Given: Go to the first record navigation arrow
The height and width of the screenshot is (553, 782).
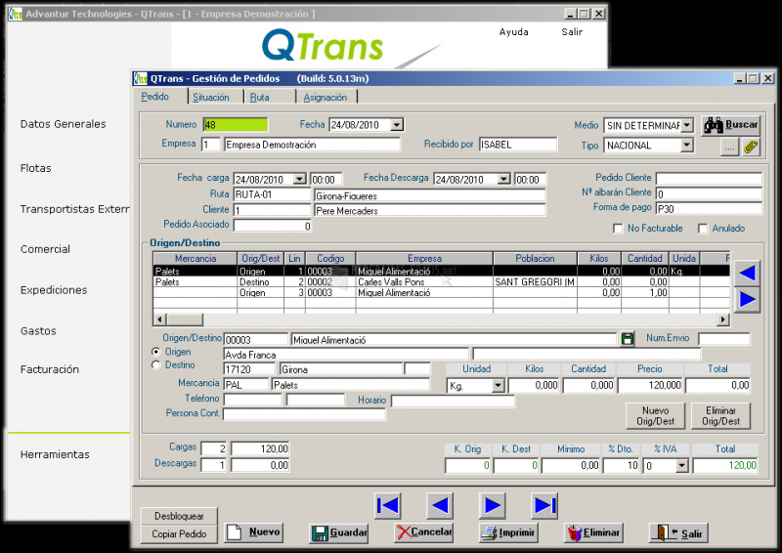Looking at the screenshot, I should pyautogui.click(x=387, y=506).
